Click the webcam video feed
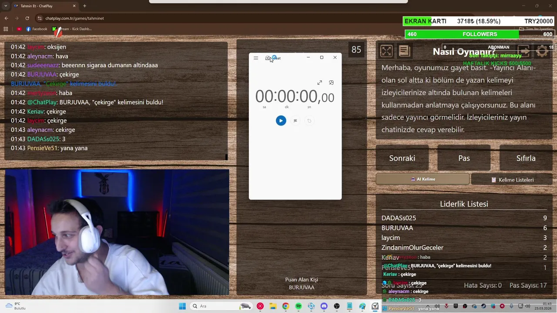This screenshot has height=313, width=557. point(117,232)
